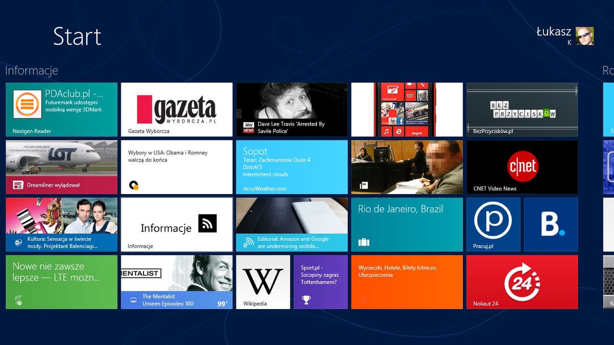Open the Editorial Amazon and Google tile
The width and height of the screenshot is (614, 345).
click(x=292, y=225)
